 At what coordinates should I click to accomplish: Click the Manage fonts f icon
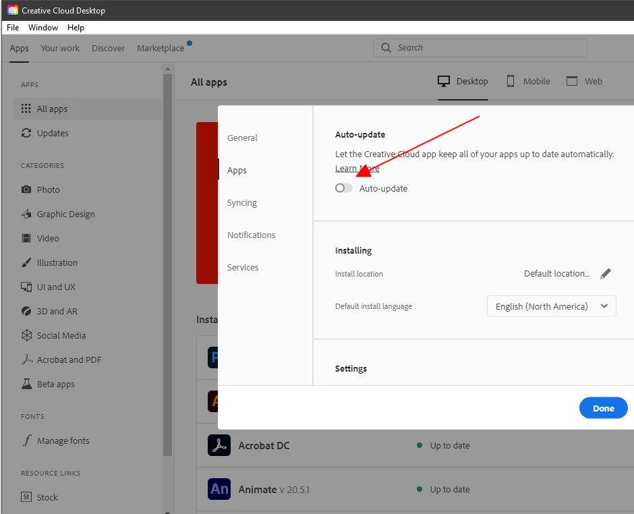click(x=27, y=440)
